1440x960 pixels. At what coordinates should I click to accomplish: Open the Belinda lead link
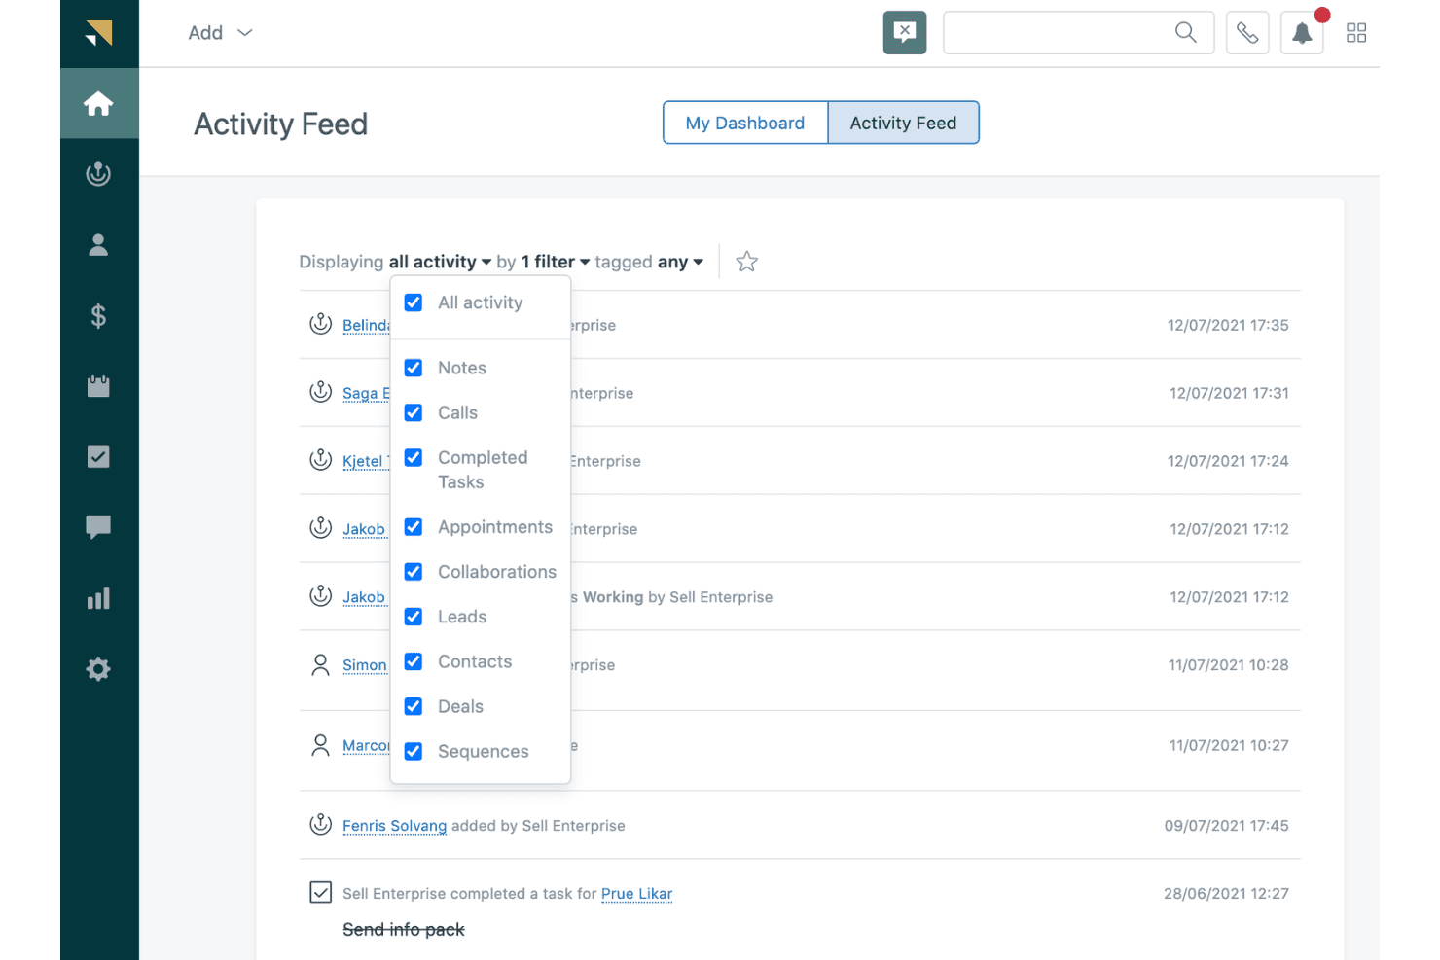point(366,325)
